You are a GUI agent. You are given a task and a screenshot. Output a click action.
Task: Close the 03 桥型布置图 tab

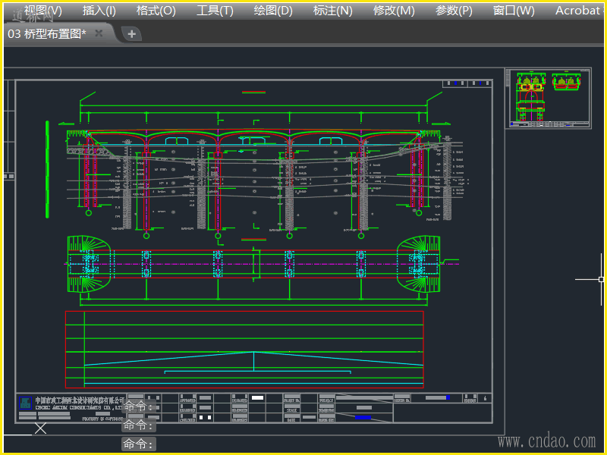(x=99, y=33)
